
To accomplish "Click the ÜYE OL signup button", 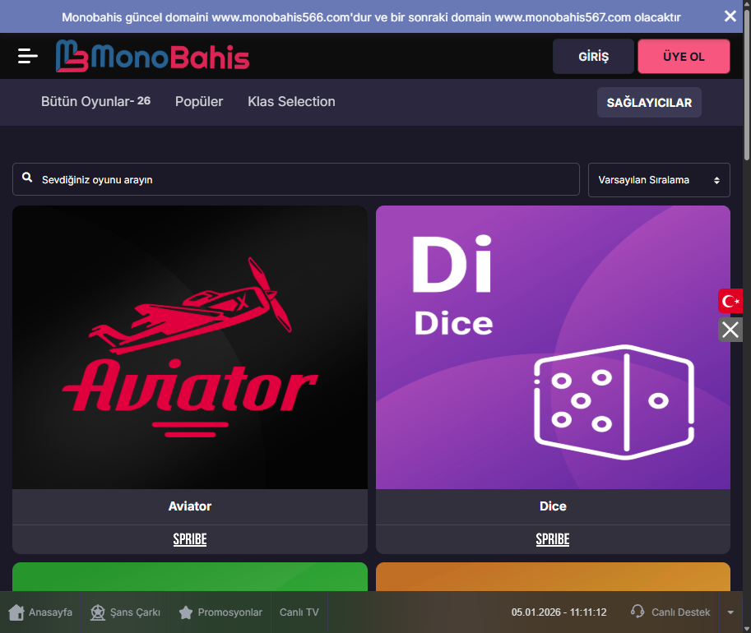I will (x=684, y=57).
